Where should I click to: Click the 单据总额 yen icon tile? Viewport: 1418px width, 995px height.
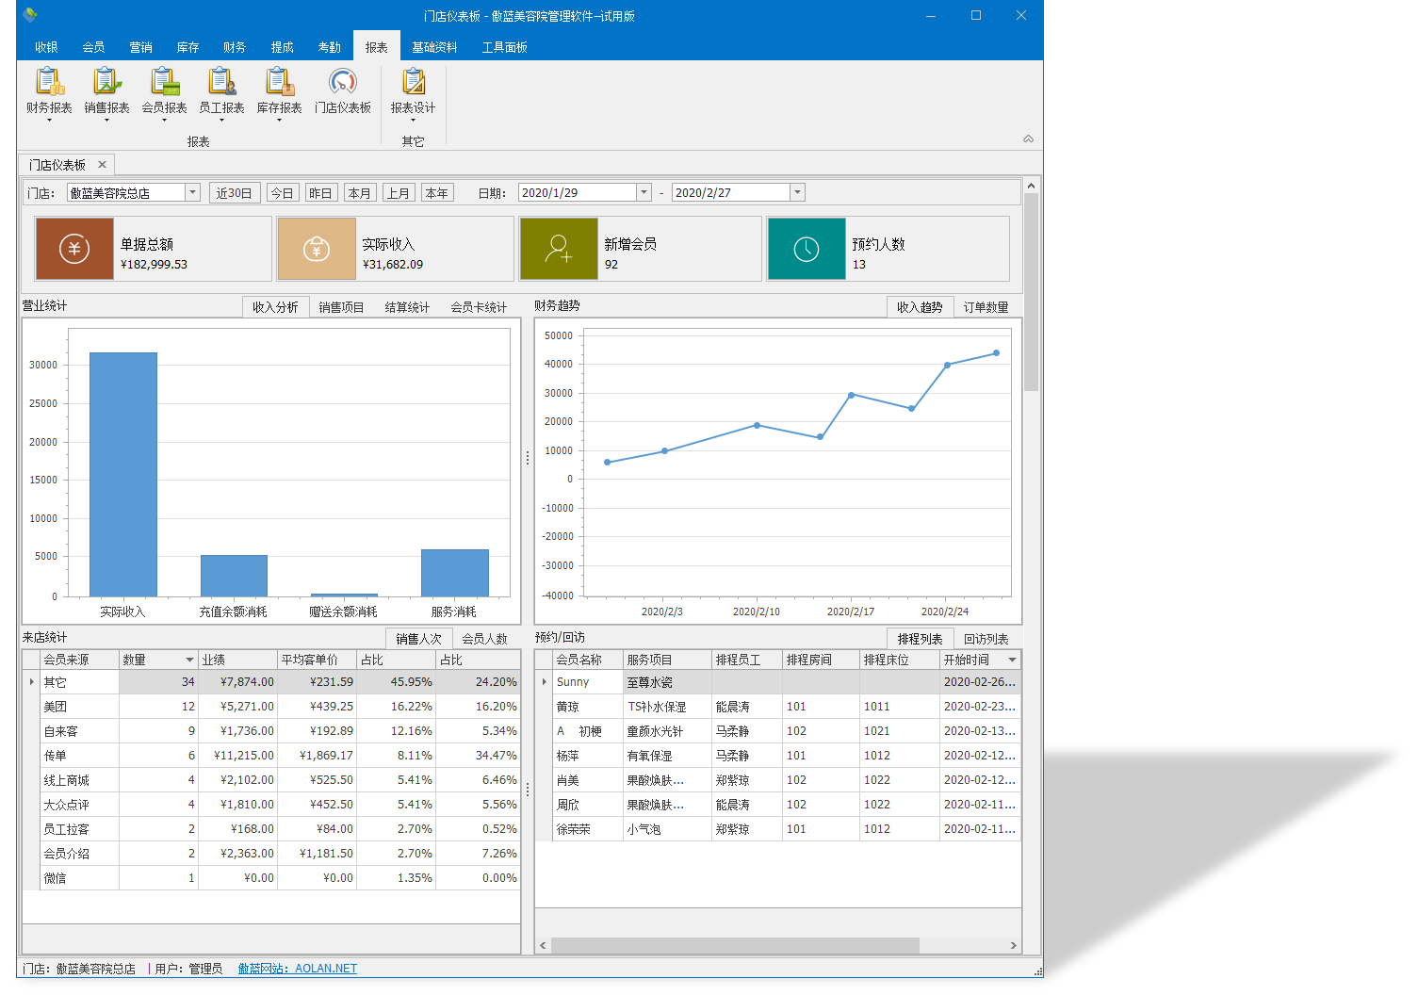click(x=74, y=249)
